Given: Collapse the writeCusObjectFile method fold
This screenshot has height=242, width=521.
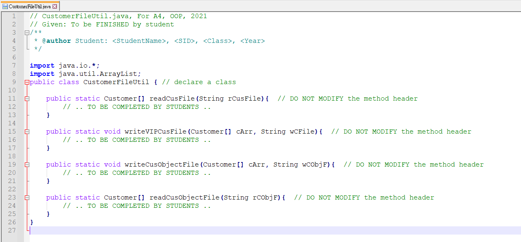Looking at the screenshot, I should click(26, 164).
